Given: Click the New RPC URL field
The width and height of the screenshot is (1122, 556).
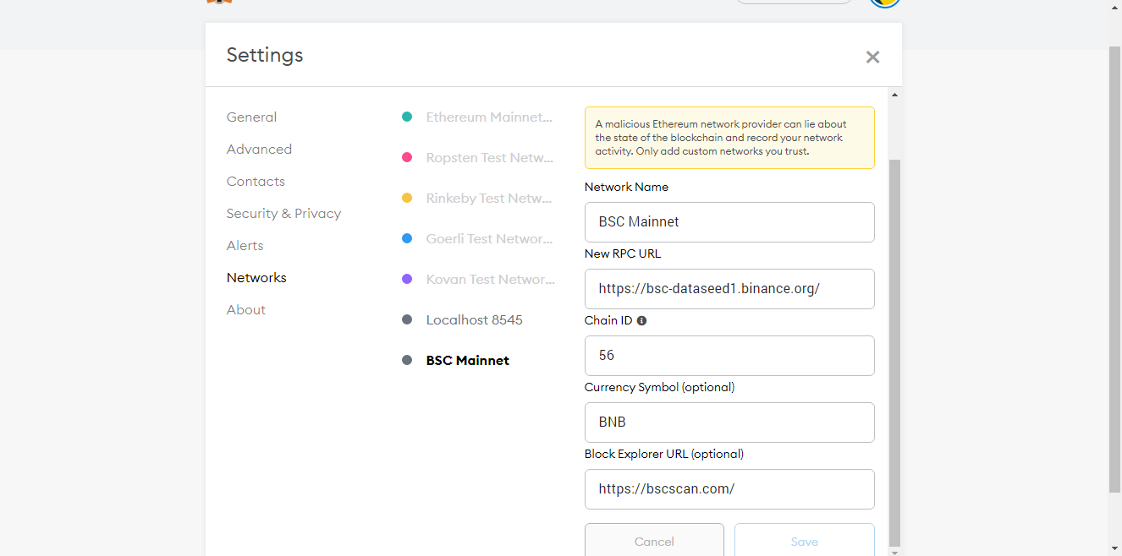Looking at the screenshot, I should (x=729, y=289).
